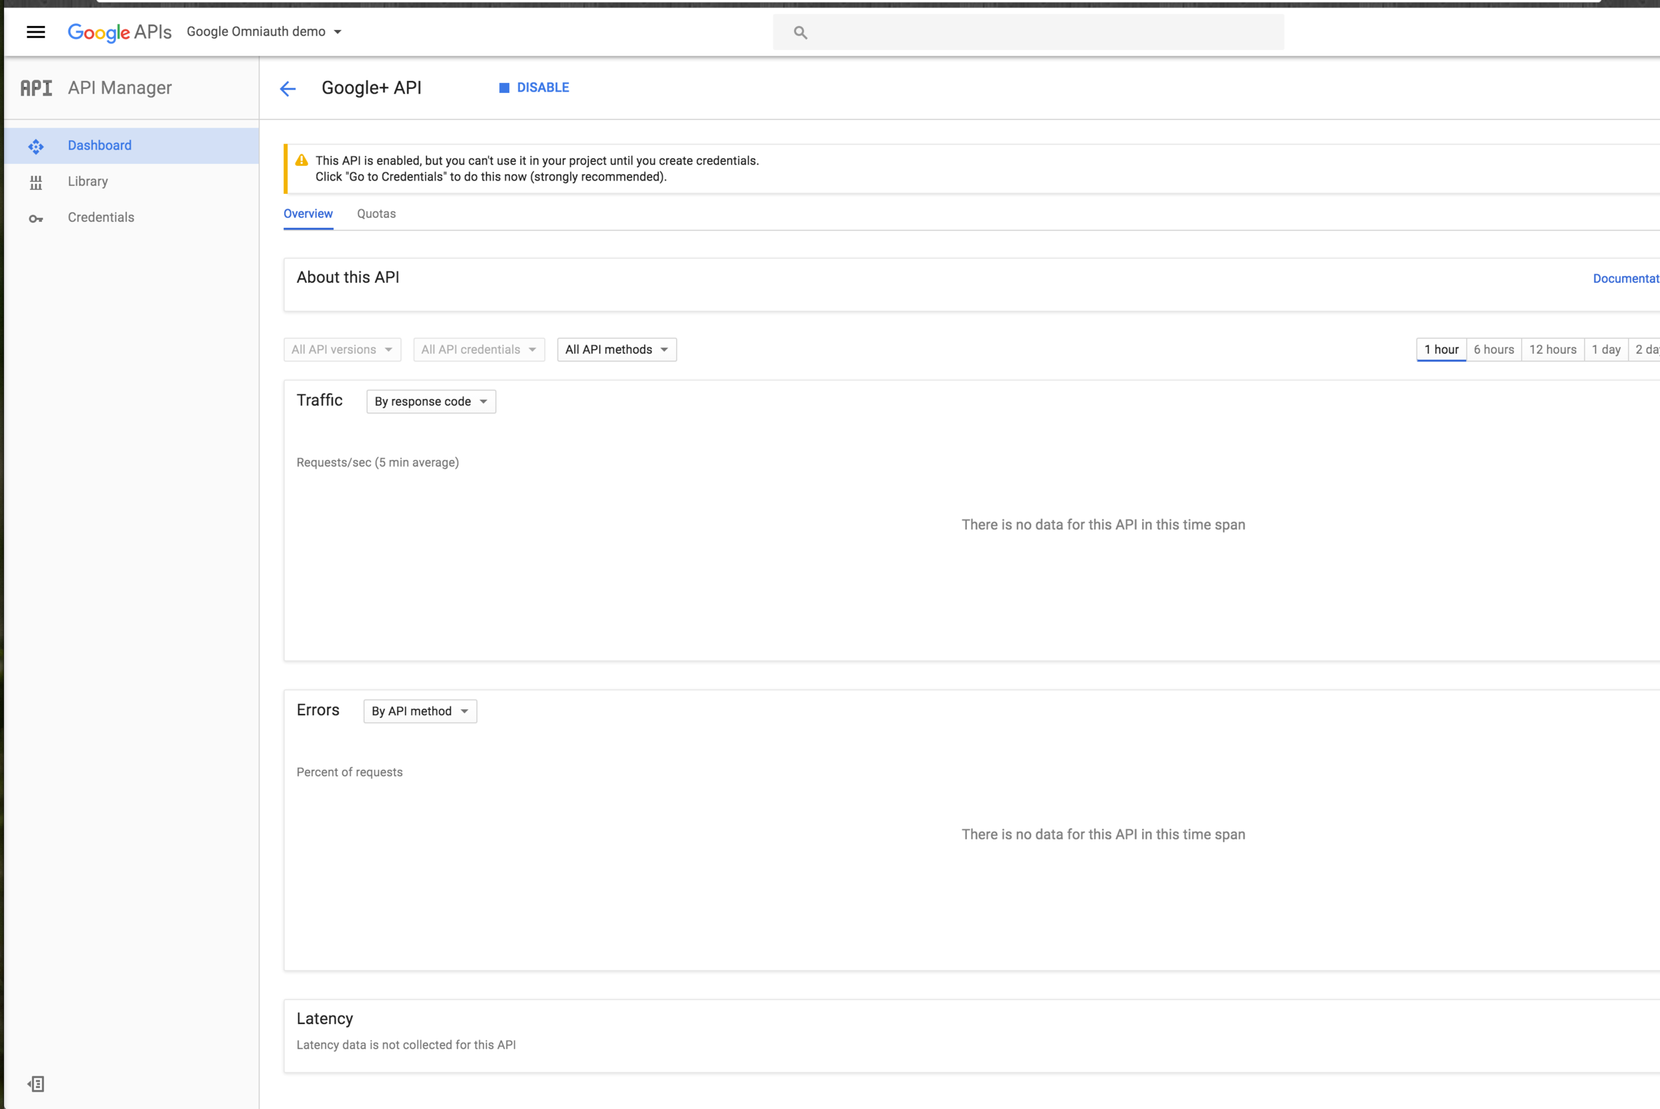Click the Percent of requests label
Screen dimensions: 1660x1109
(349, 772)
